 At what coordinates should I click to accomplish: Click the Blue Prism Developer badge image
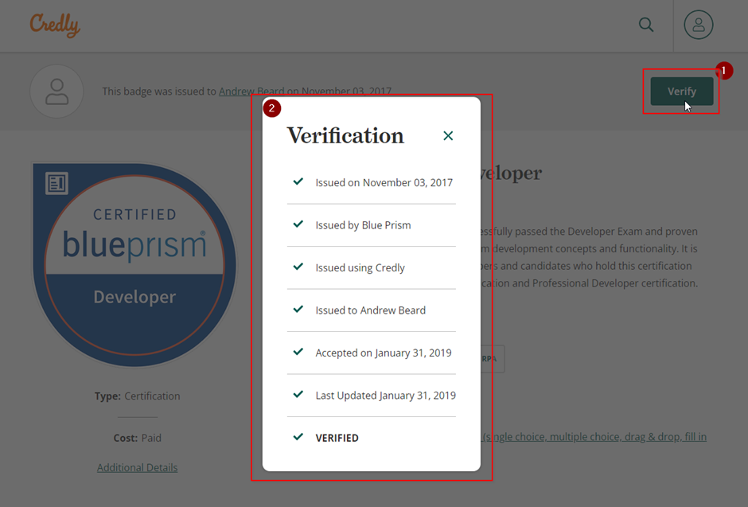(x=134, y=265)
